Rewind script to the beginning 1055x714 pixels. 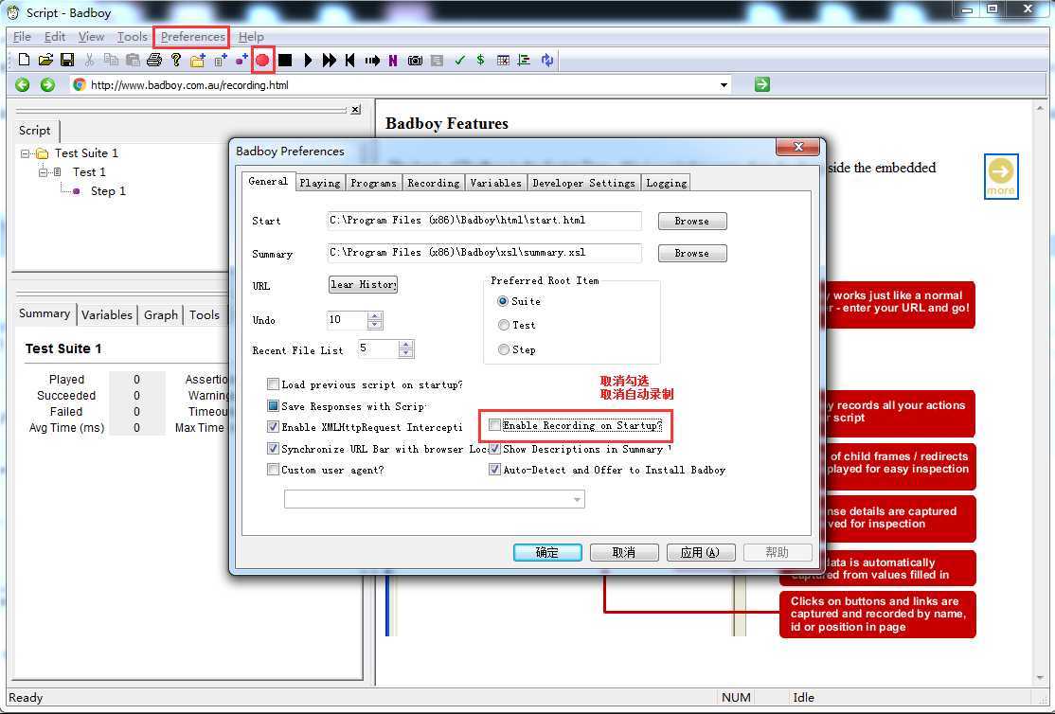349,60
